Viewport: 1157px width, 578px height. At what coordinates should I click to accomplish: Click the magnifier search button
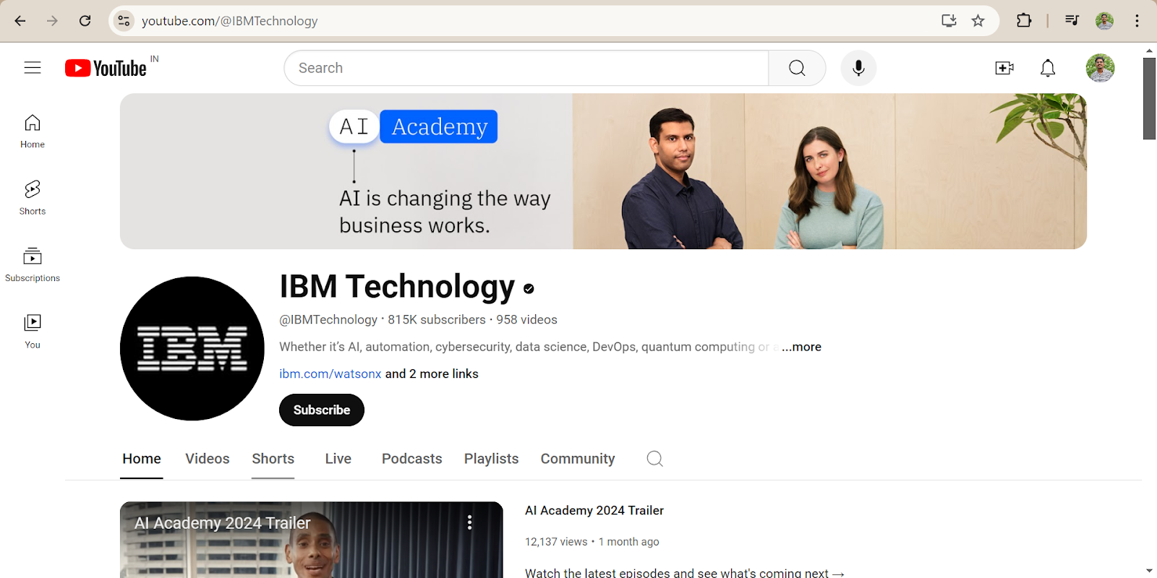[x=797, y=68]
